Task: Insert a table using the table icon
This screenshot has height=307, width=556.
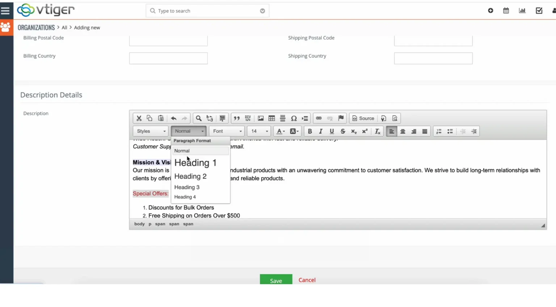Action: (x=271, y=118)
